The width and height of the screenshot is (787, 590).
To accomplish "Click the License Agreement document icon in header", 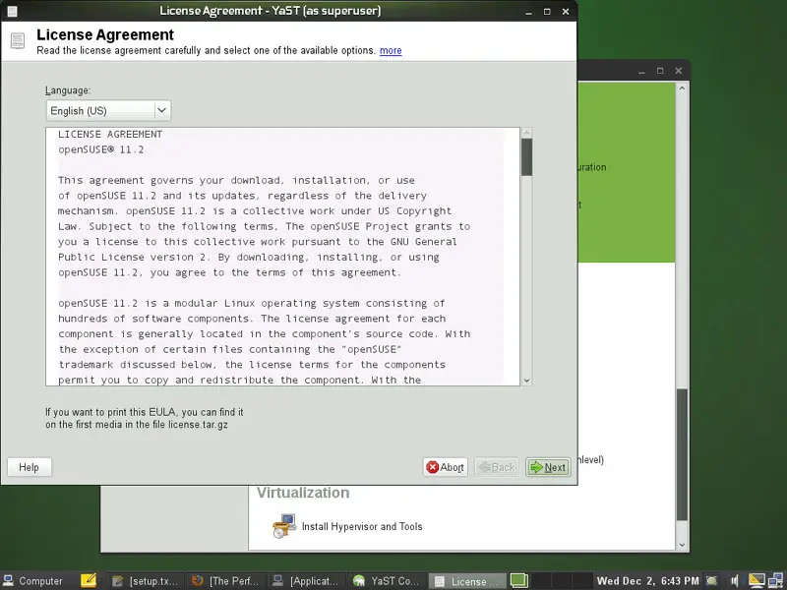I will 18,40.
